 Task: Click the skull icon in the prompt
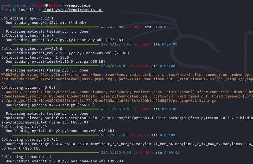click(47, 5)
